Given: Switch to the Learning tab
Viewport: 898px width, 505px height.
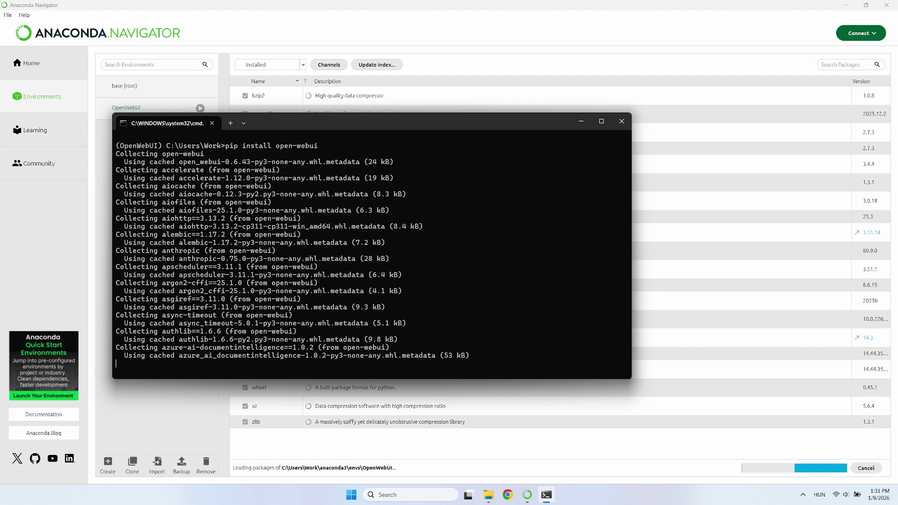Looking at the screenshot, I should (35, 130).
